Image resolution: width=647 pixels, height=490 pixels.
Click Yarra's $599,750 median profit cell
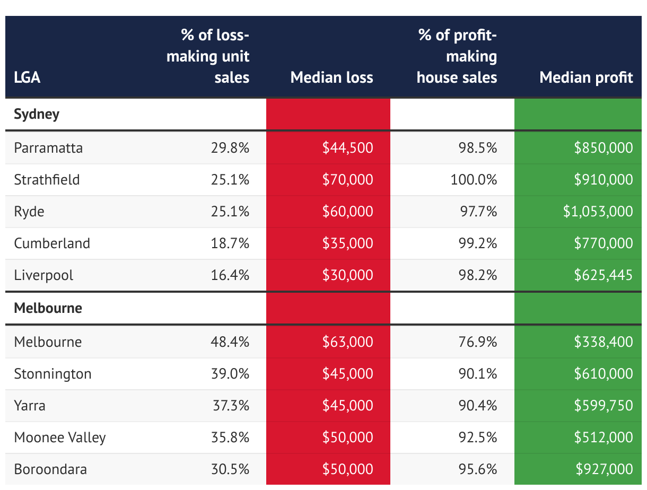604,406
